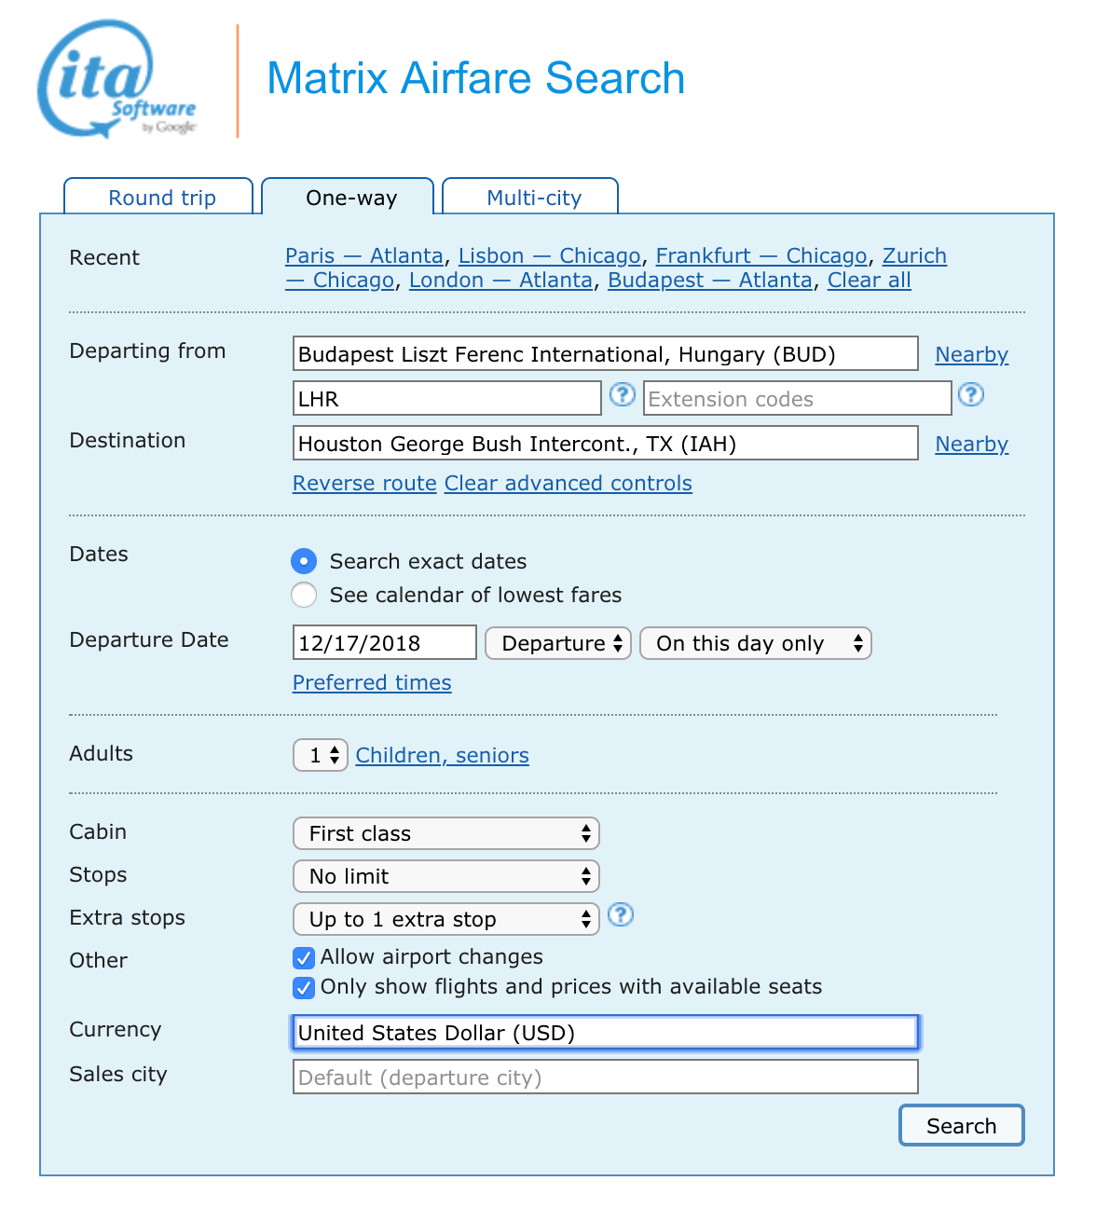
Task: Open the Cabin First class dropdown
Action: (445, 833)
